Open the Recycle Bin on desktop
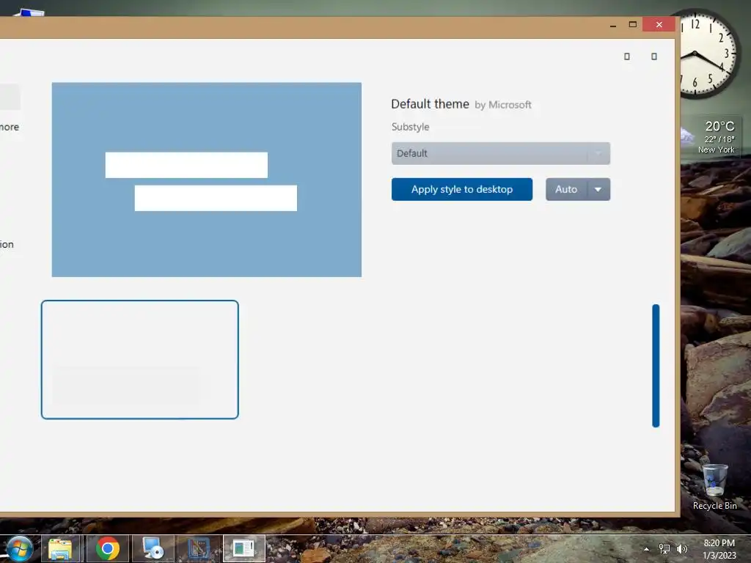The width and height of the screenshot is (751, 563). [714, 487]
